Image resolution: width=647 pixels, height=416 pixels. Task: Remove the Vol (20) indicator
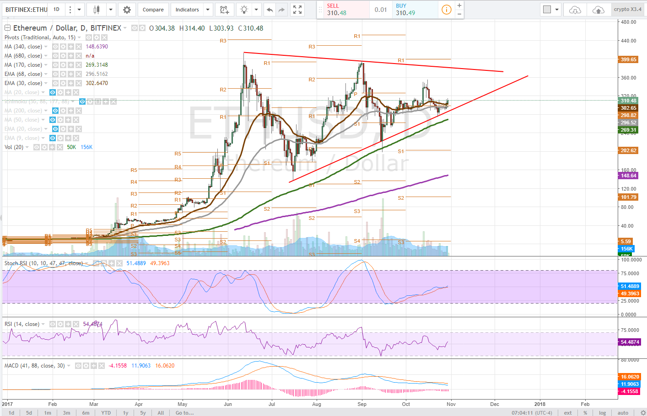(60, 147)
